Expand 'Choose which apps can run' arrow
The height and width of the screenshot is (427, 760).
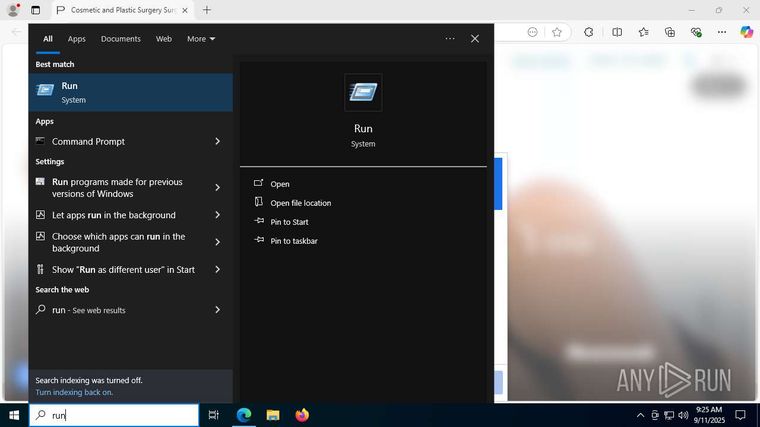pos(217,242)
